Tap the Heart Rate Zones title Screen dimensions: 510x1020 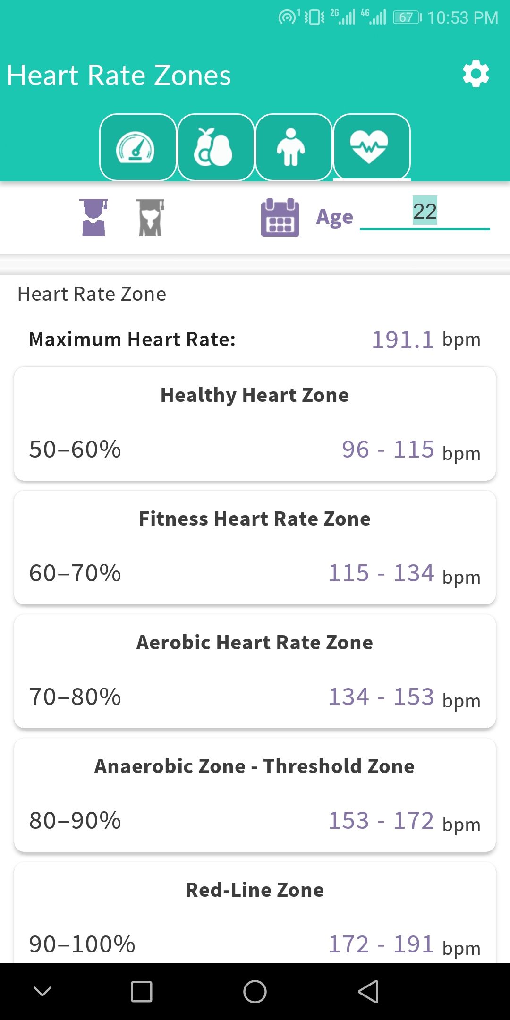pos(119,76)
